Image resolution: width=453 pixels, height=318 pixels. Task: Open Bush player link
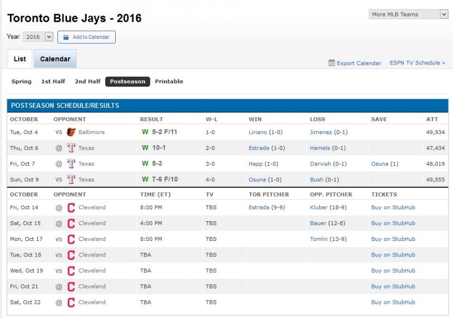pyautogui.click(x=317, y=179)
